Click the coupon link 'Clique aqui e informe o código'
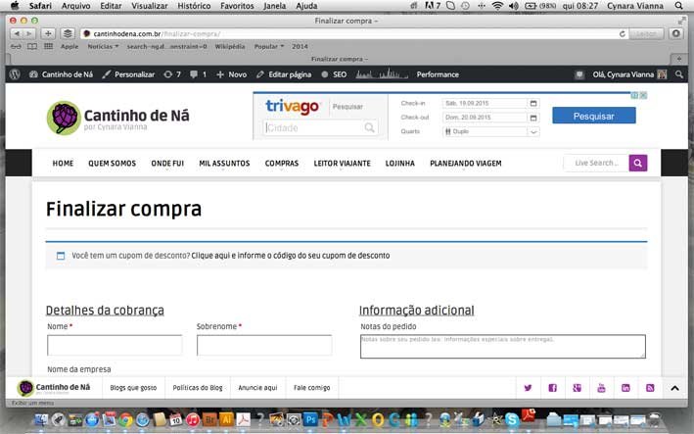This screenshot has width=694, height=434. click(291, 256)
